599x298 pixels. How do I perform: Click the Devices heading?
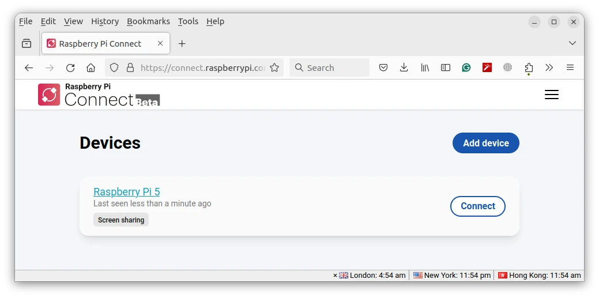pyautogui.click(x=110, y=143)
